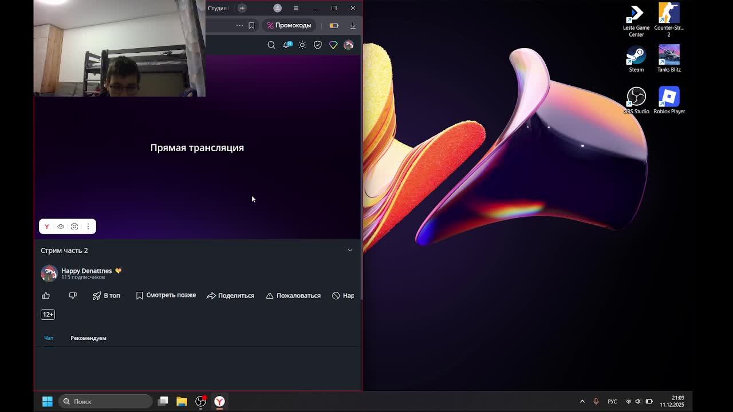The height and width of the screenshot is (412, 733).
Task: Click the 12+ age rating badge
Action: pos(48,314)
